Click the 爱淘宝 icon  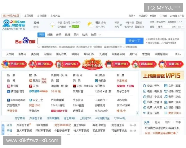(x=31, y=80)
